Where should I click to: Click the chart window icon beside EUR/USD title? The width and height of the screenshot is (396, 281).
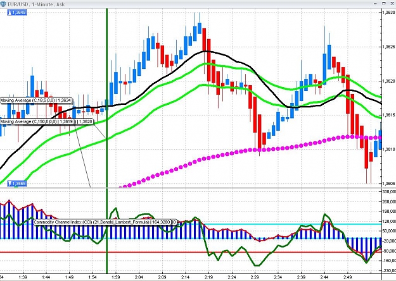point(3,4)
